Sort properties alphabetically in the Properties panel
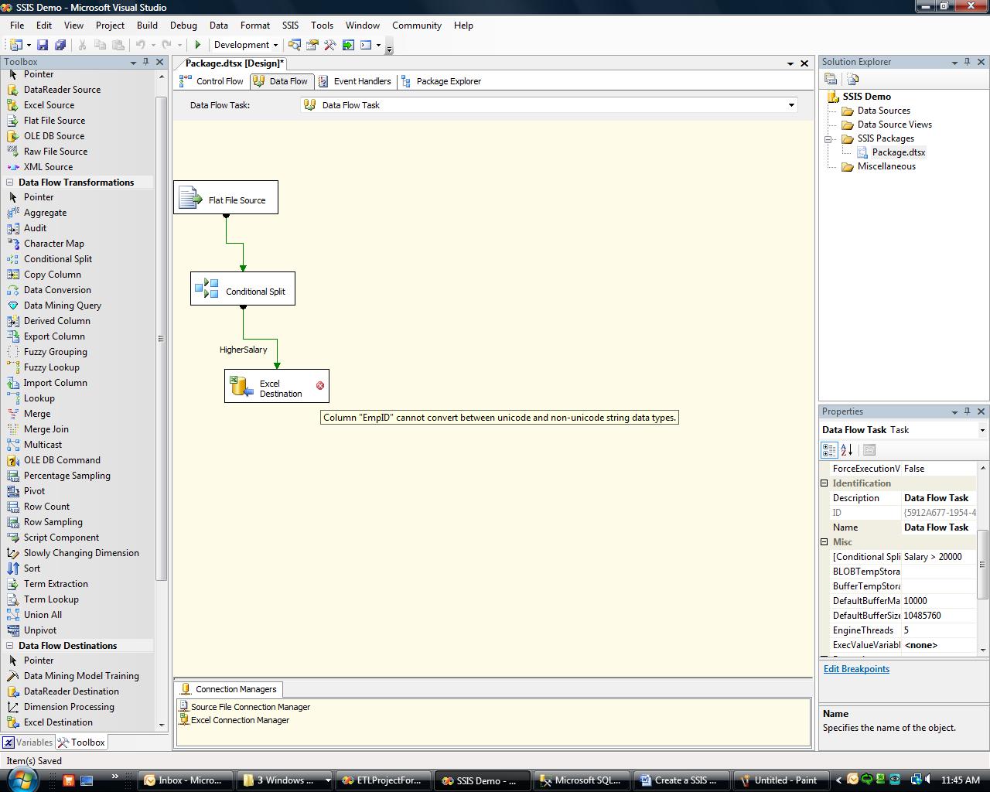 pos(847,449)
